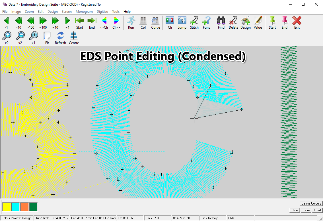Image resolution: width=323 pixels, height=221 pixels.
Task: Step back one stitch with -1
Action: tap(6, 23)
